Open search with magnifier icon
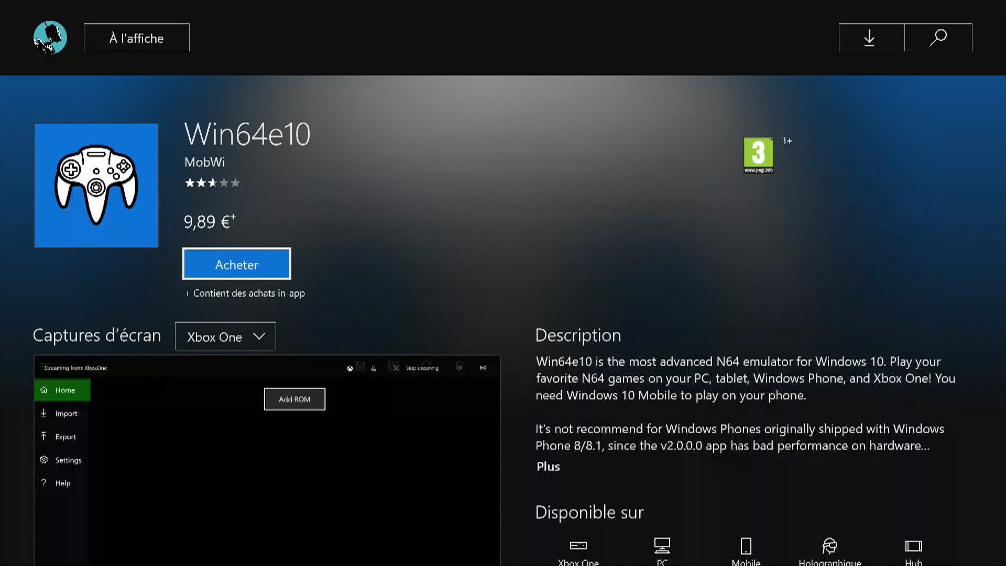Screen dimensions: 1006x566 click(x=938, y=38)
